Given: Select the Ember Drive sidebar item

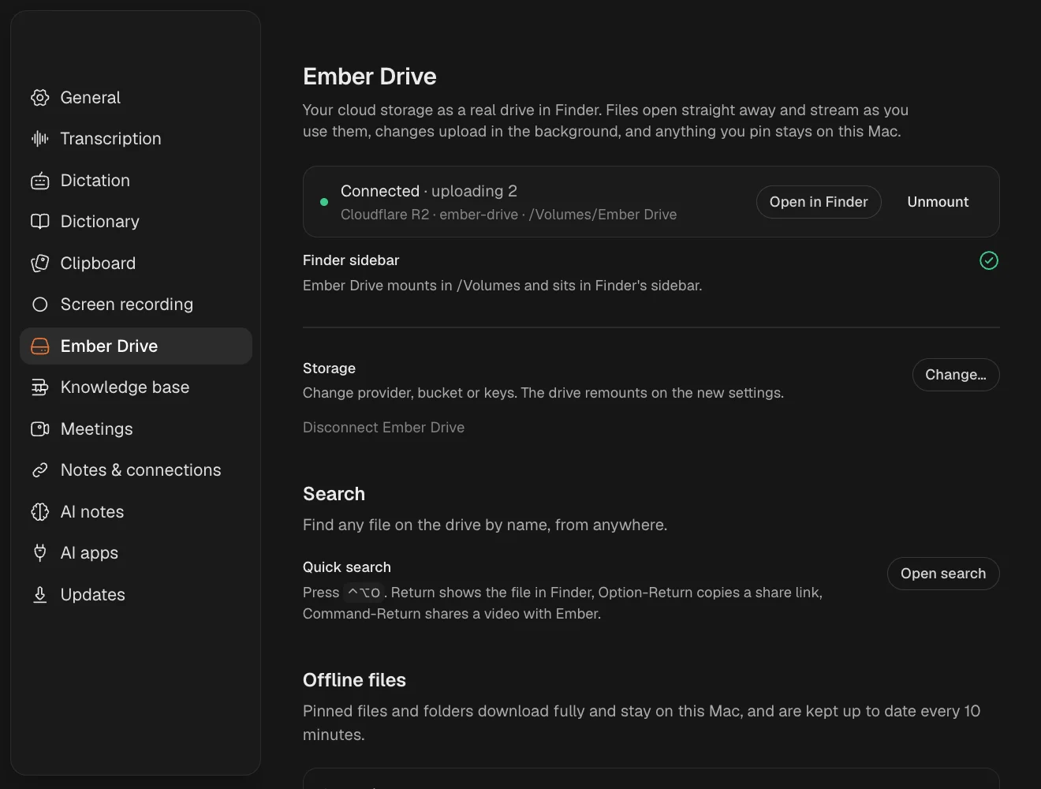Looking at the screenshot, I should click(136, 346).
